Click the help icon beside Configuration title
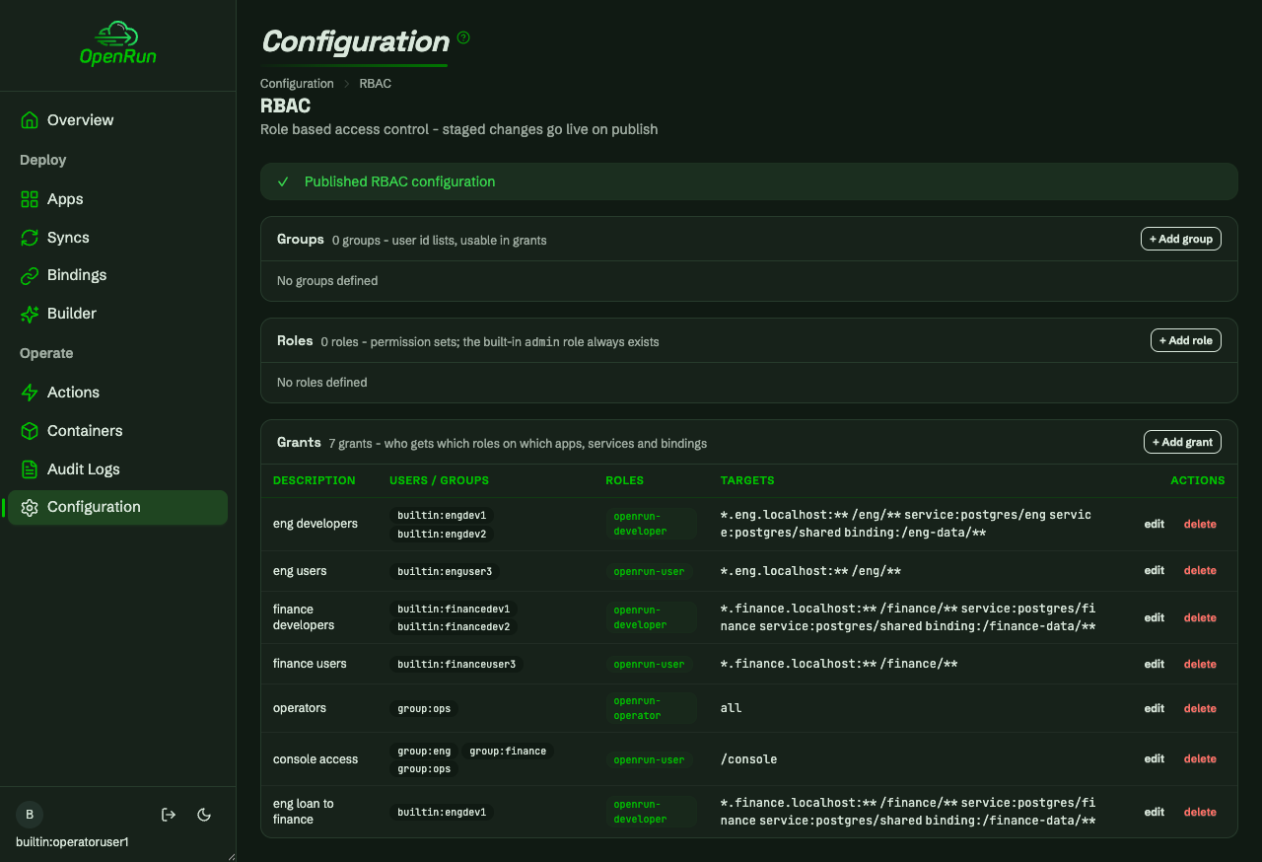The image size is (1262, 862). coord(463,37)
